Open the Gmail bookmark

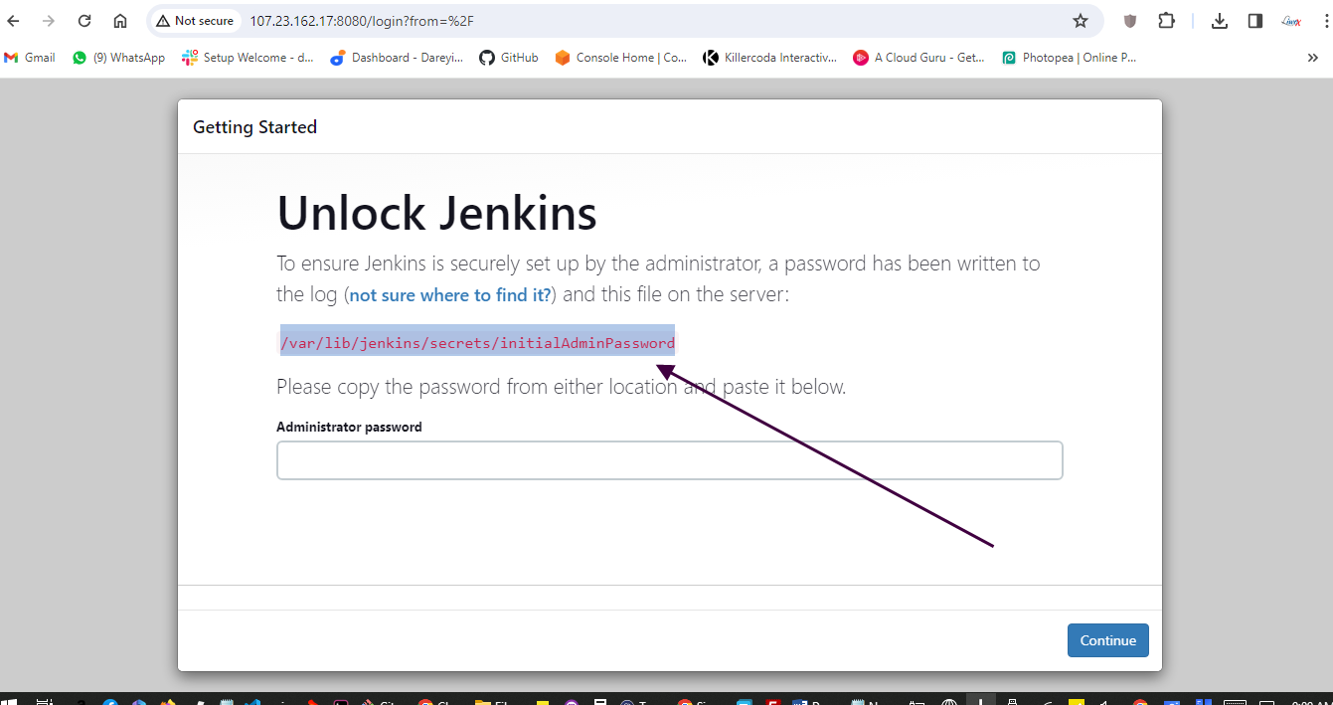[x=30, y=58]
